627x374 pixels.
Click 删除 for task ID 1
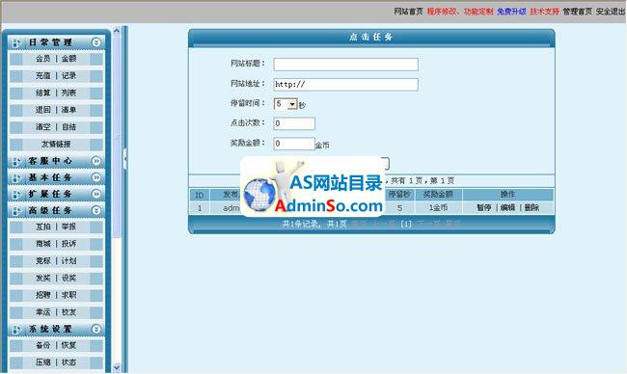pyautogui.click(x=532, y=208)
